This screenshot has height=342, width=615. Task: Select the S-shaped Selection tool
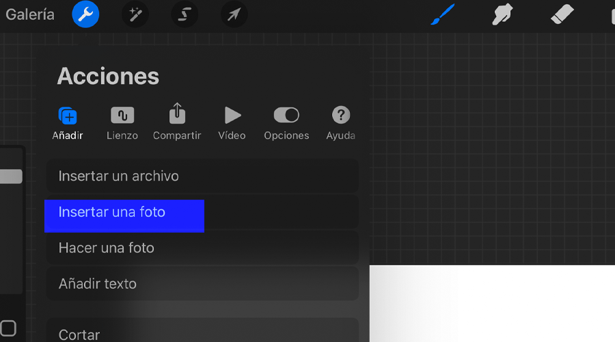(184, 14)
